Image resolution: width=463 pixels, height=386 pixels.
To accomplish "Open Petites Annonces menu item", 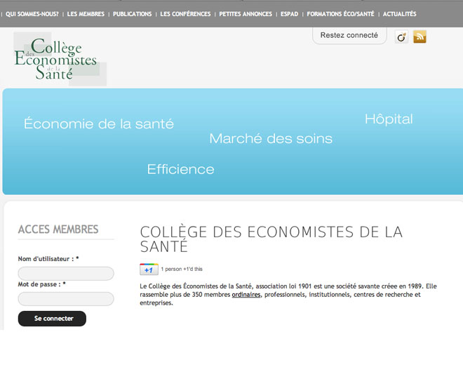I will coord(246,14).
